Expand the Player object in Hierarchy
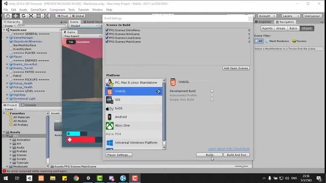The height and width of the screenshot is (183, 326). coord(7,56)
